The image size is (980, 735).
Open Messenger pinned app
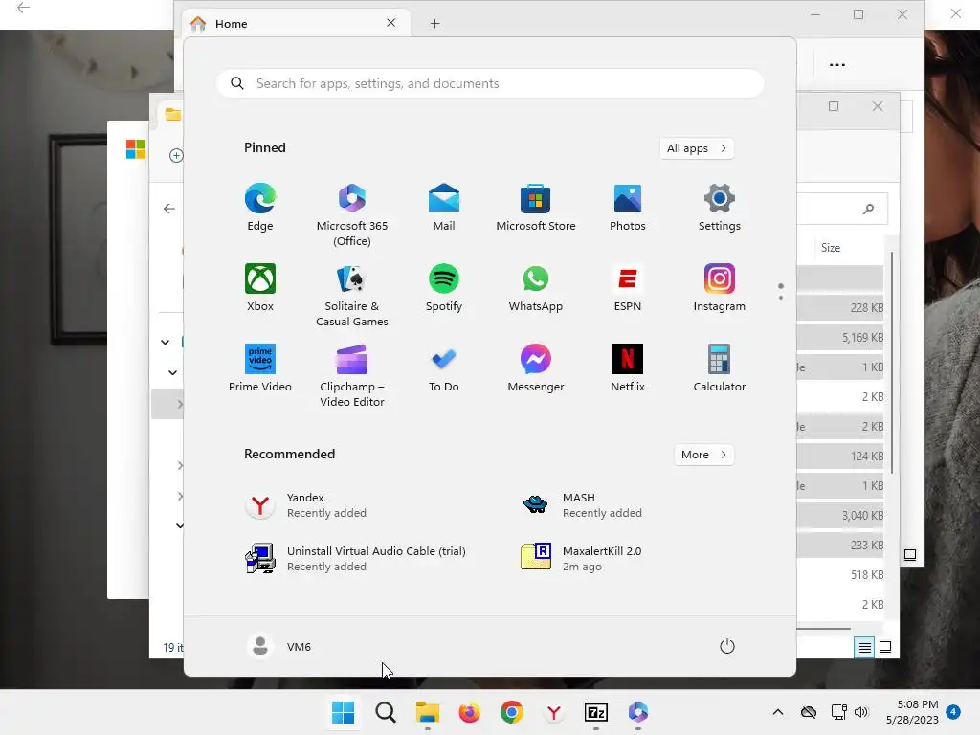pyautogui.click(x=536, y=368)
